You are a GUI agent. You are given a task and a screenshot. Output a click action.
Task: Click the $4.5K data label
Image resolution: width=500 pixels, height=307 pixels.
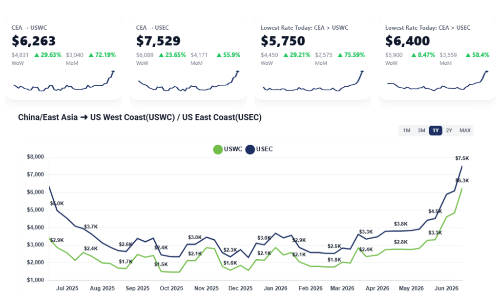tap(435, 211)
